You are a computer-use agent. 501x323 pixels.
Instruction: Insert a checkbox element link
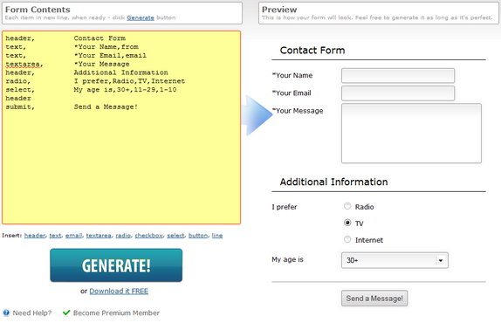coord(148,236)
